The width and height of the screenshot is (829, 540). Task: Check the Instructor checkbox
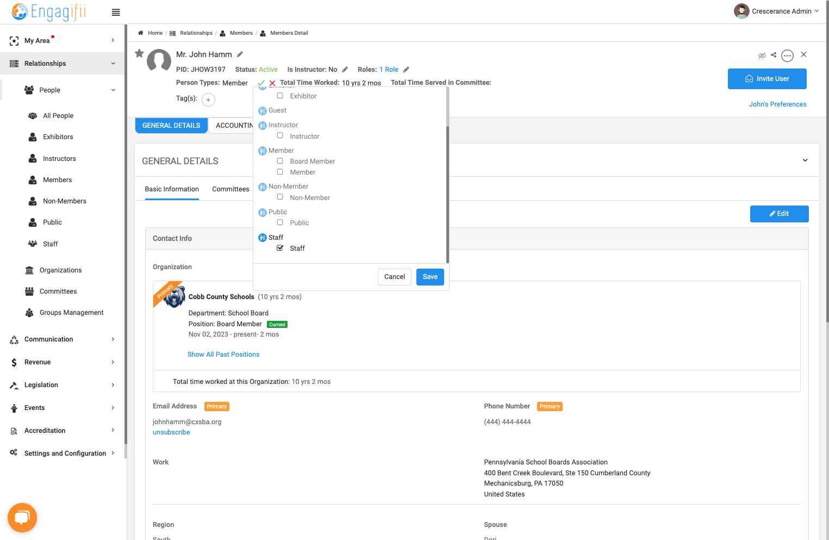(x=280, y=135)
